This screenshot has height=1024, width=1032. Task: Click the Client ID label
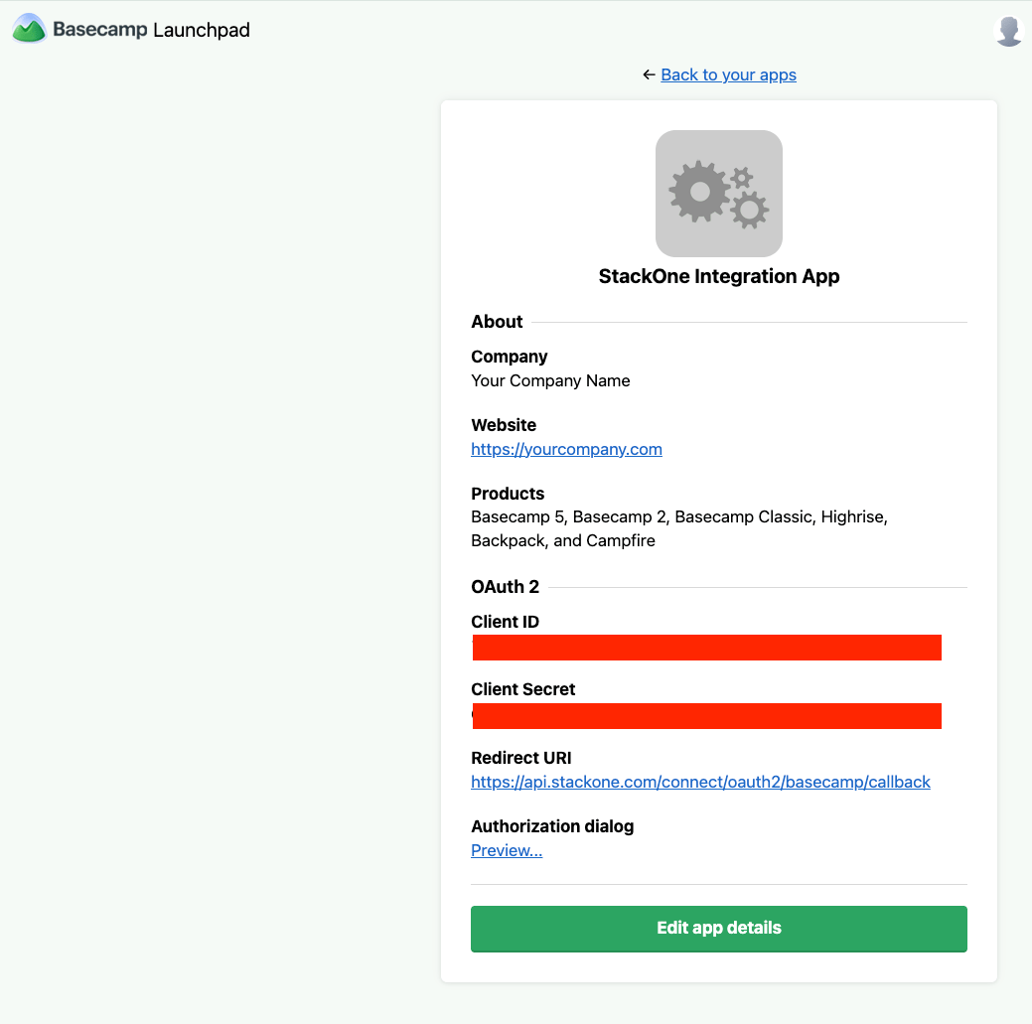click(505, 622)
